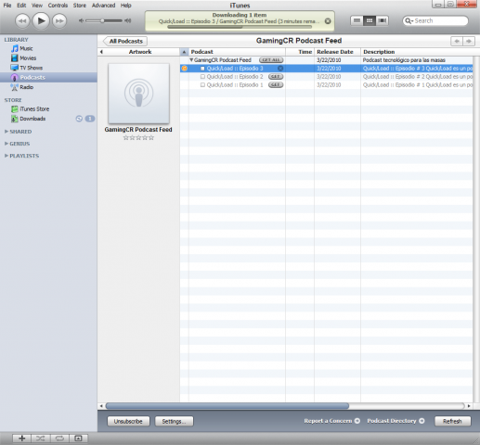Open the File menu
This screenshot has height=445, width=480.
pos(7,6)
